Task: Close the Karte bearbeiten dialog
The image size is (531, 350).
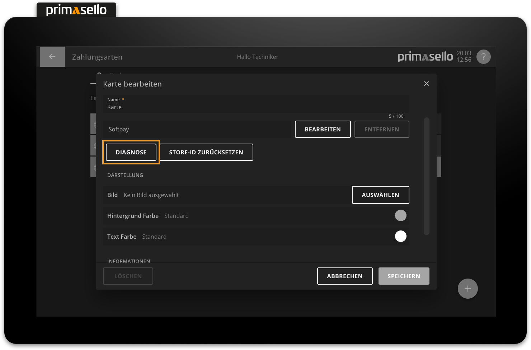Action: click(x=426, y=83)
